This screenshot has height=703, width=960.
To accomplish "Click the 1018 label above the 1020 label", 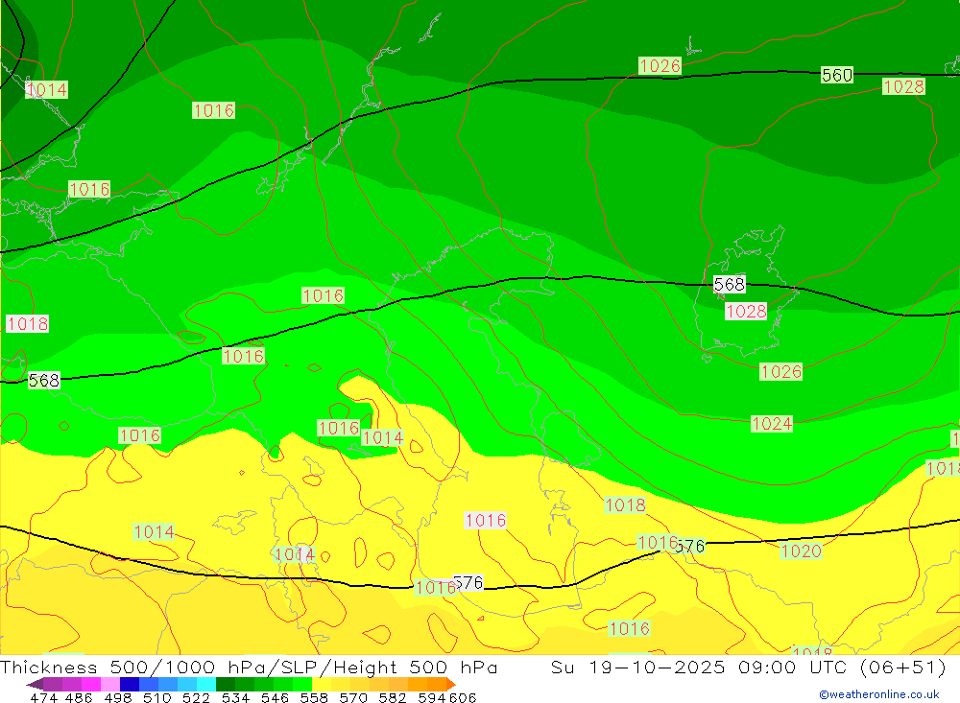I will click(625, 504).
